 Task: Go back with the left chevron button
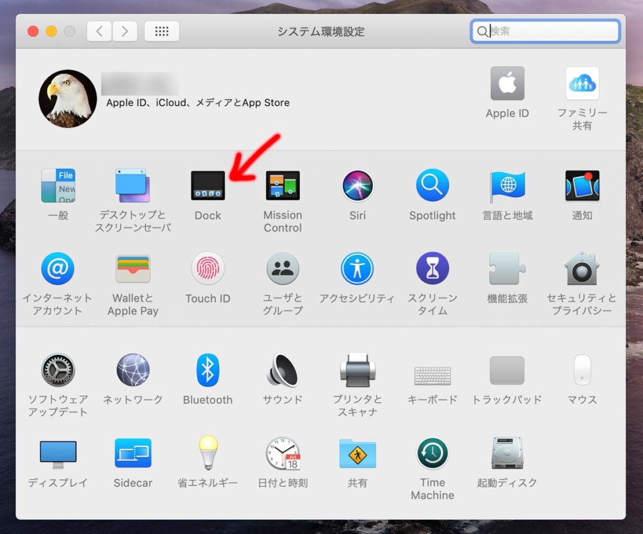click(x=99, y=31)
